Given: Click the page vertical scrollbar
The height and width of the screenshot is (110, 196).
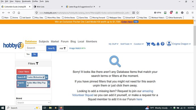Looking at the screenshot, I should coord(195,36).
